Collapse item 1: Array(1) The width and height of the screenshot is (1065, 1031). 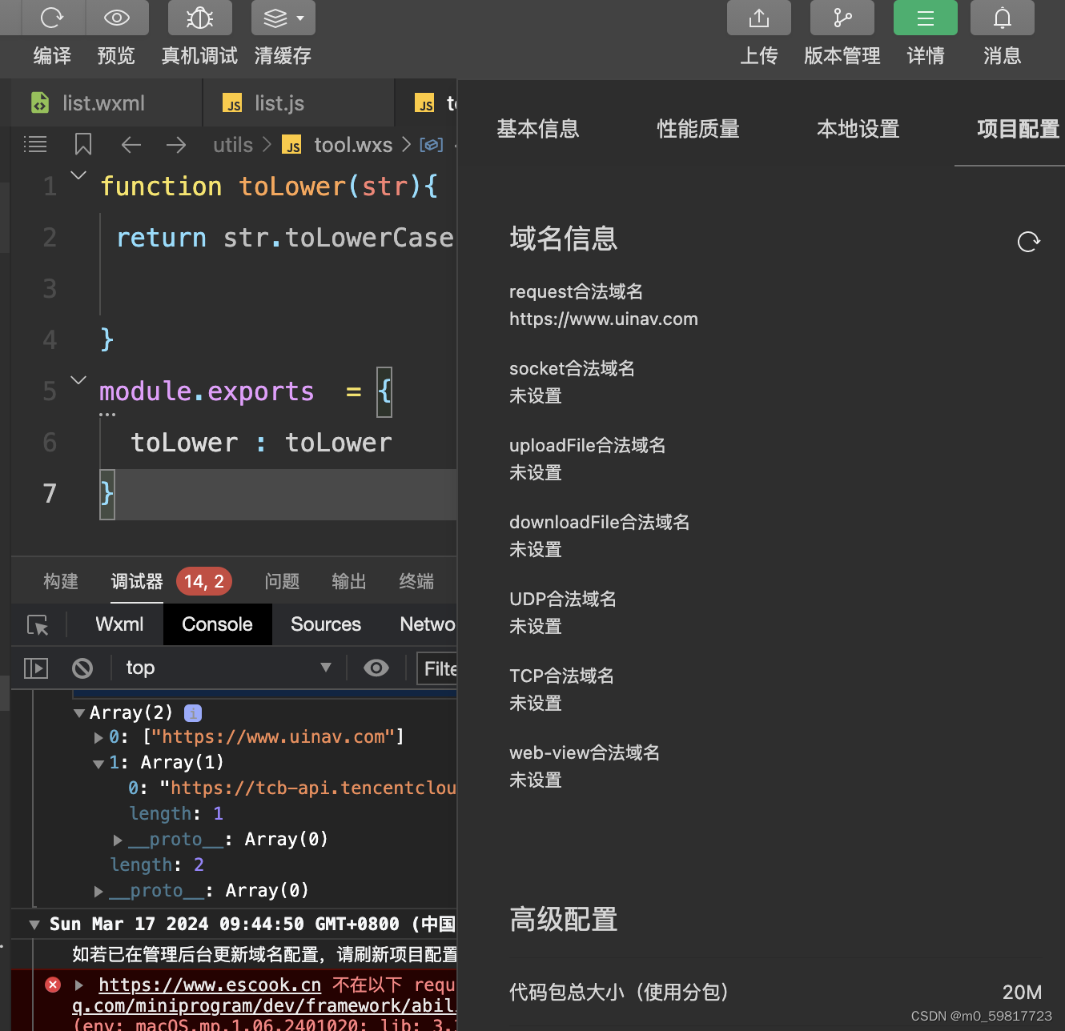98,764
